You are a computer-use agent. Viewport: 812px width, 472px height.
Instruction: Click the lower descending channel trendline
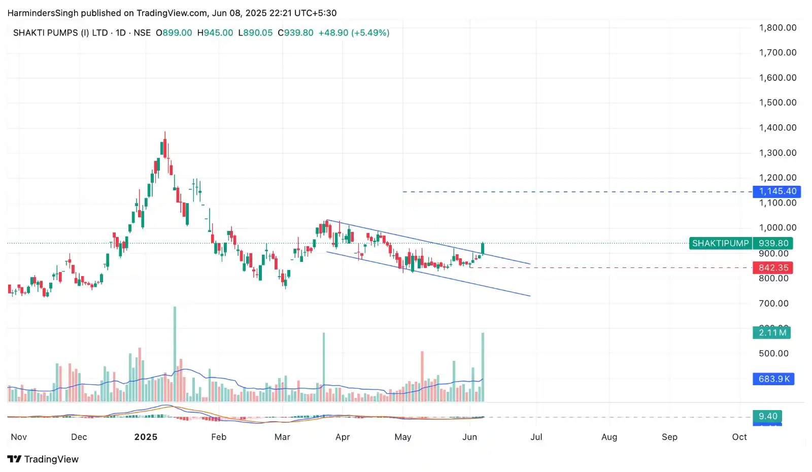428,274
